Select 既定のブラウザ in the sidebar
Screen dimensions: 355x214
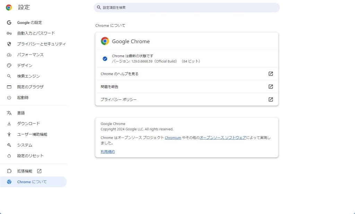30,87
